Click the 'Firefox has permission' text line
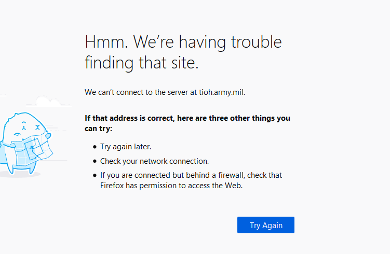The image size is (390, 254). tap(171, 186)
